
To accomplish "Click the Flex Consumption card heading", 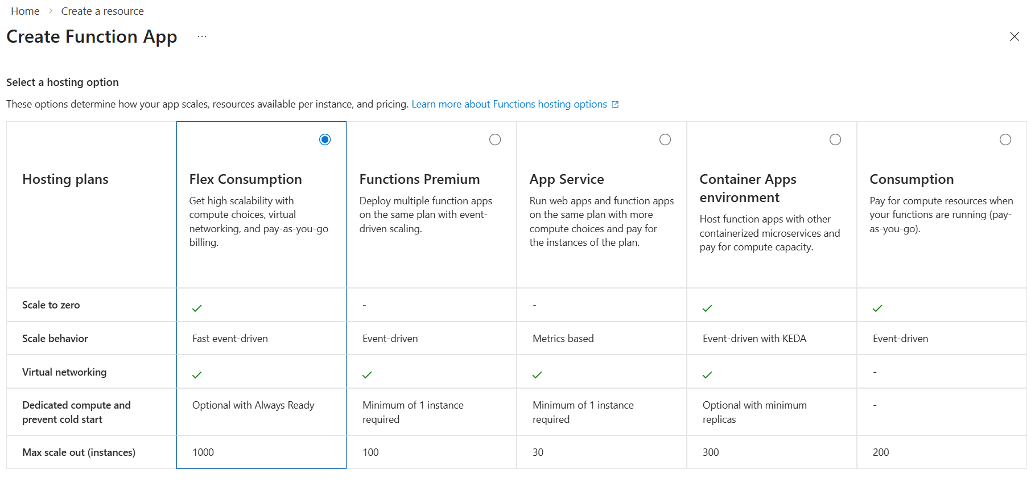I will tap(245, 179).
